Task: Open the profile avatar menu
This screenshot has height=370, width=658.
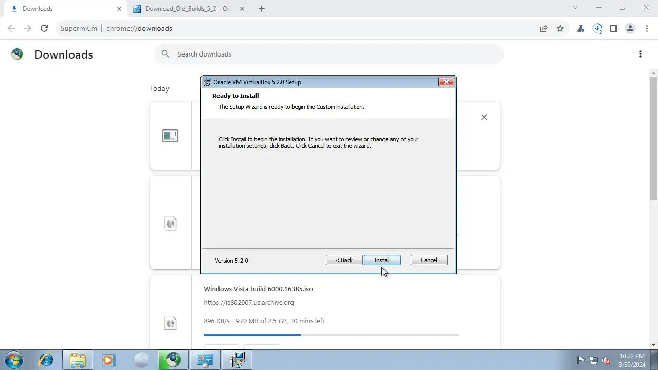Action: click(x=630, y=28)
